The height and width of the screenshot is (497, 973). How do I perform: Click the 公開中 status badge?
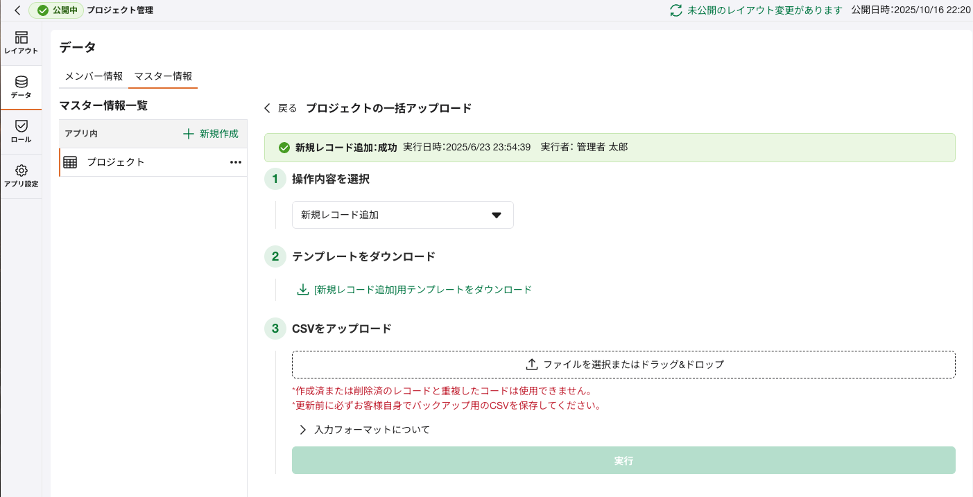coord(57,10)
